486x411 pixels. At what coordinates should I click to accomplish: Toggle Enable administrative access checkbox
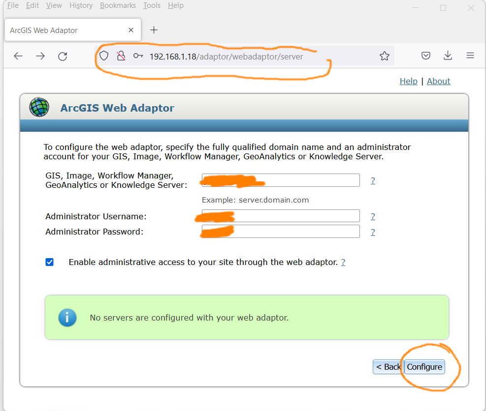click(50, 262)
